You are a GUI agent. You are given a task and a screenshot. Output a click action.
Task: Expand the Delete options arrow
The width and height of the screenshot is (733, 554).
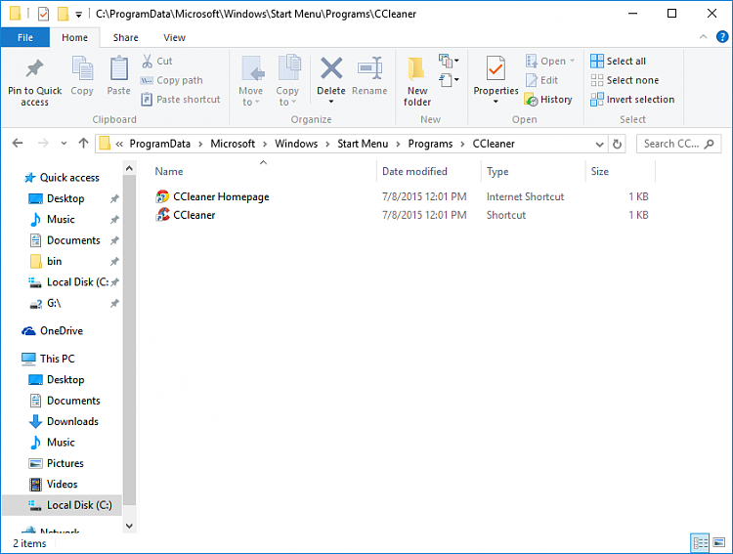pyautogui.click(x=331, y=102)
